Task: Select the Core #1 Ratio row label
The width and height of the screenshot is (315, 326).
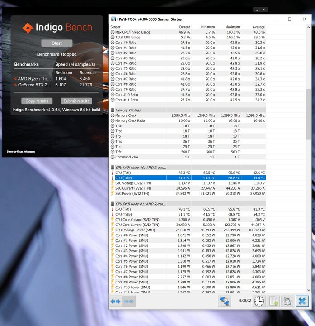Action: tap(126, 48)
